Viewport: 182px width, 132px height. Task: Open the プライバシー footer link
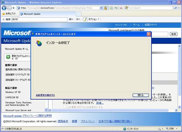pyautogui.click(x=88, y=121)
